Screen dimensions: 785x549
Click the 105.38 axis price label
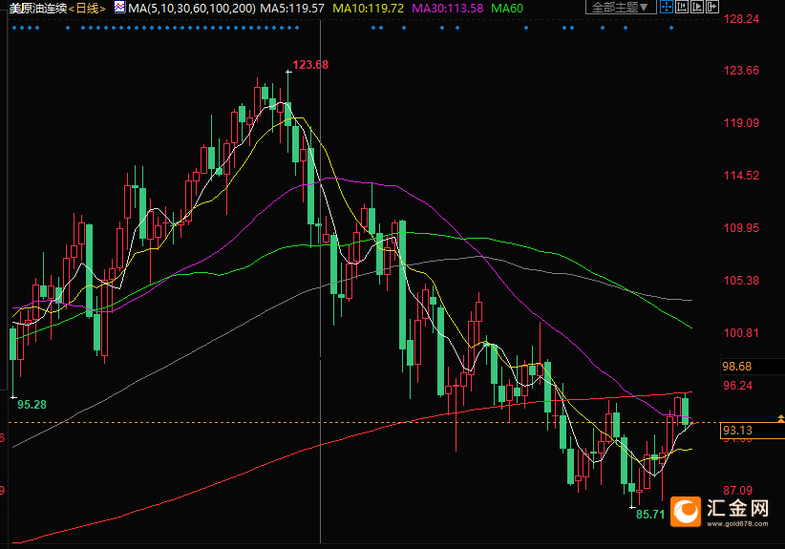[x=741, y=281]
